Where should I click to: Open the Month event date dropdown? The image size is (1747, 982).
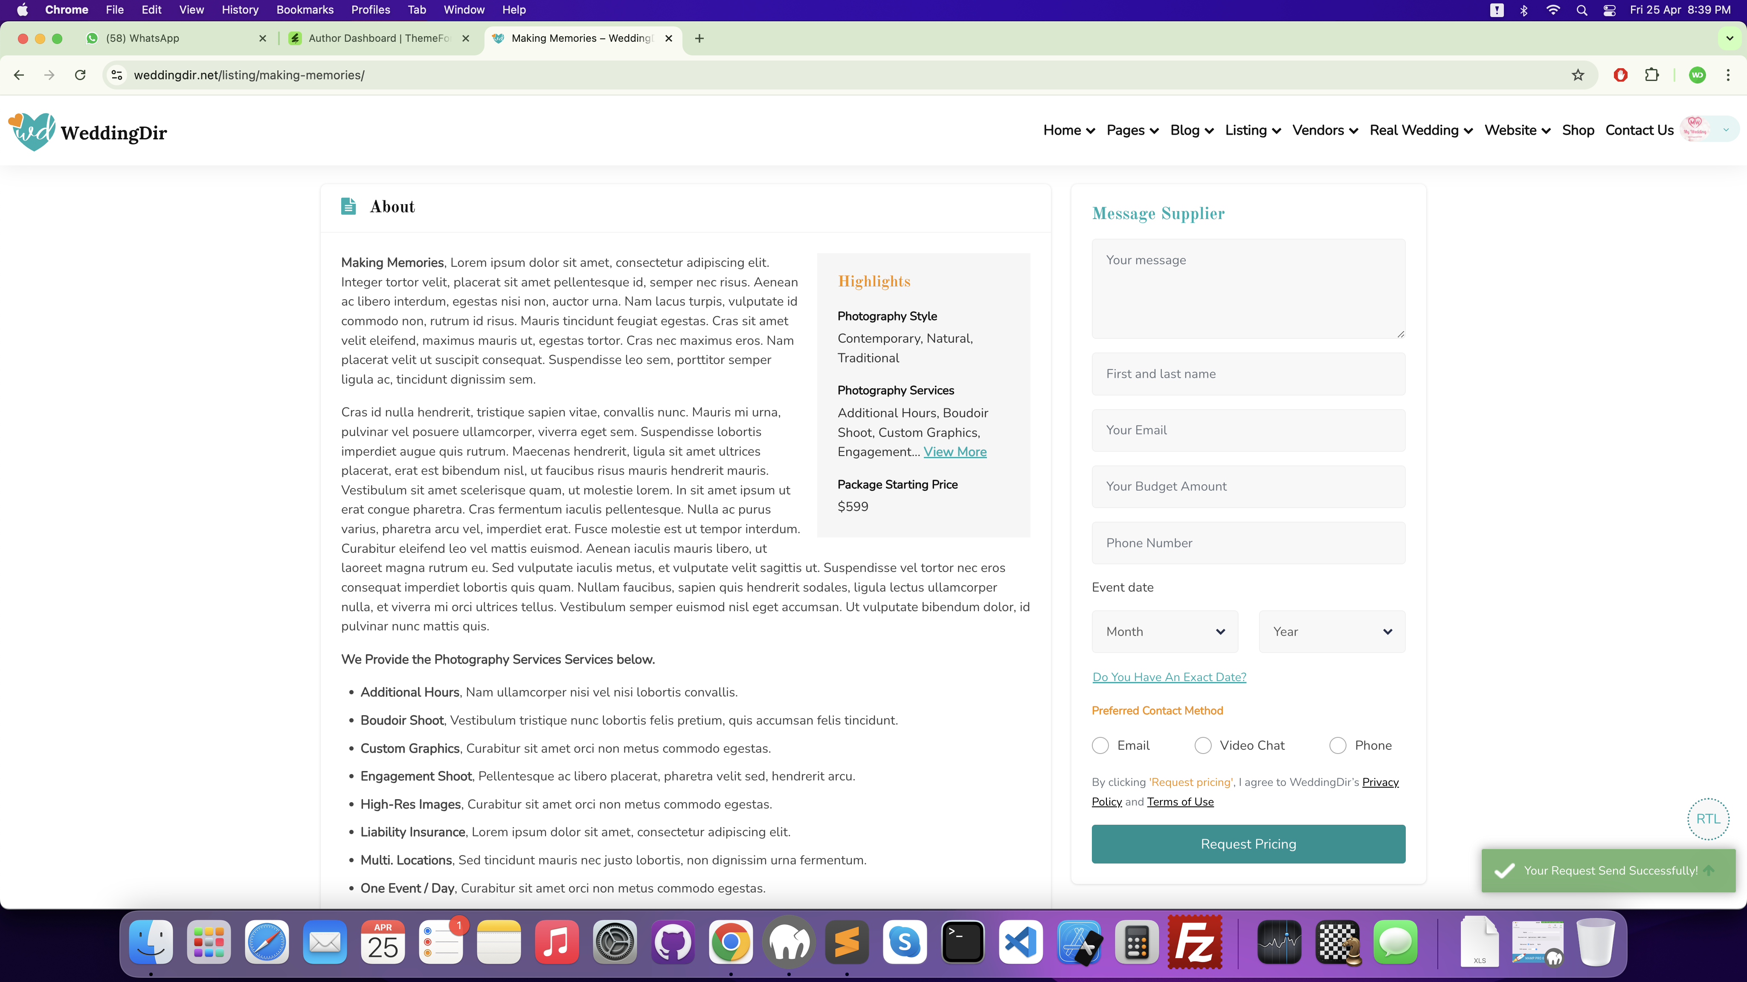coord(1164,632)
